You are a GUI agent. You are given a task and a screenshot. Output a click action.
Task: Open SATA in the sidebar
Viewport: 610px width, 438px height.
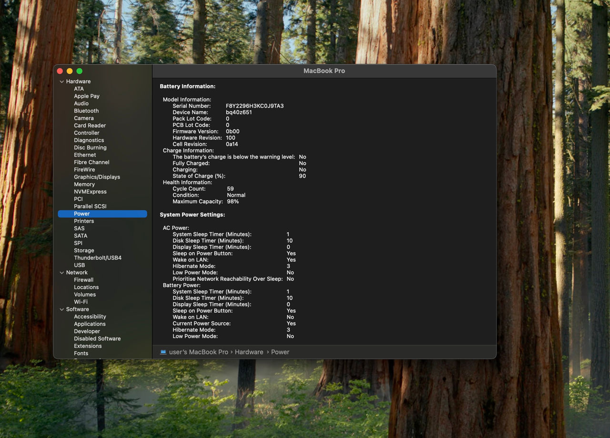click(x=81, y=236)
